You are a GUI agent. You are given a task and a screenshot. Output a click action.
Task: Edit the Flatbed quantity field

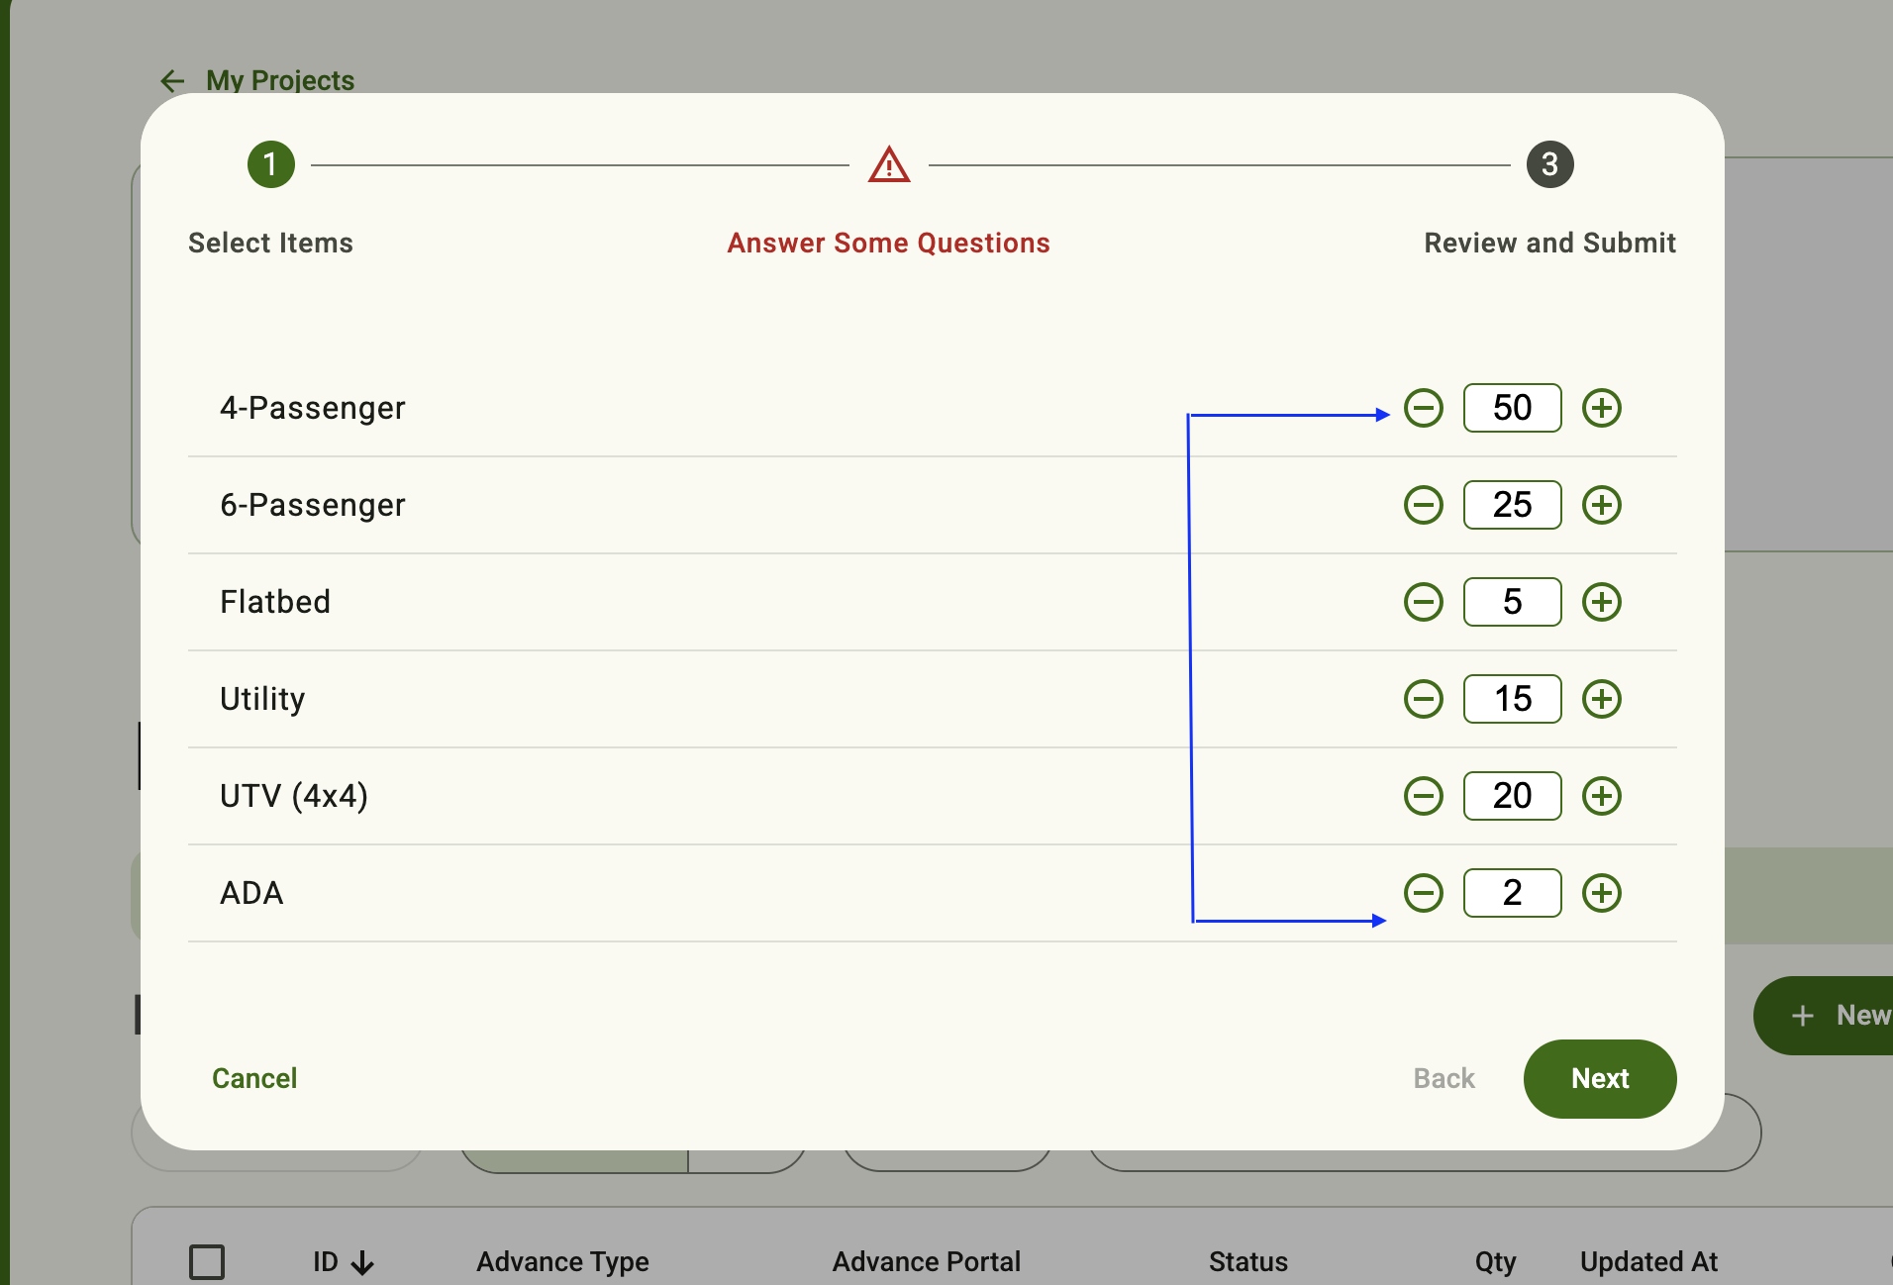(1513, 602)
